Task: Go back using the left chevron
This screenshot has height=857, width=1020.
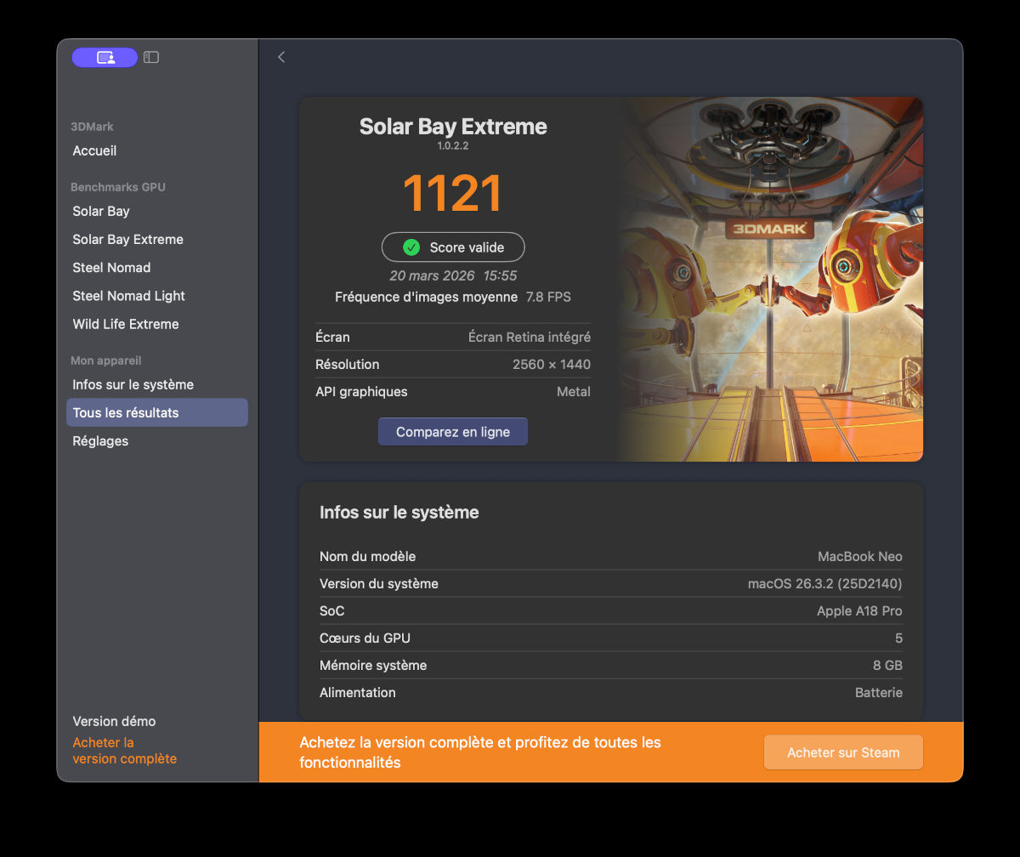Action: click(x=281, y=57)
